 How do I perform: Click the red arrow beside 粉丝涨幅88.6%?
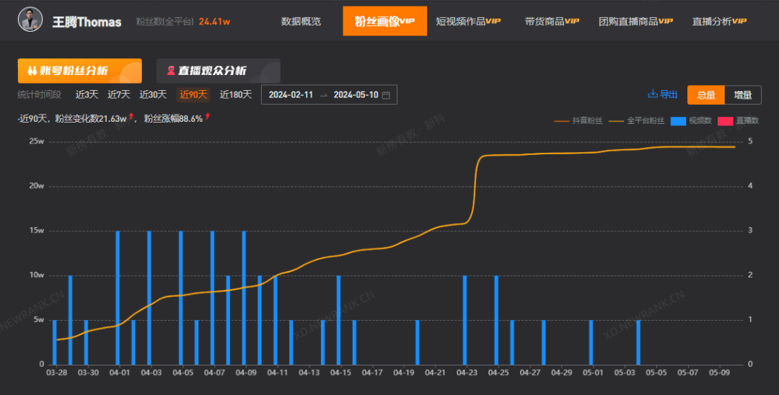(x=208, y=117)
